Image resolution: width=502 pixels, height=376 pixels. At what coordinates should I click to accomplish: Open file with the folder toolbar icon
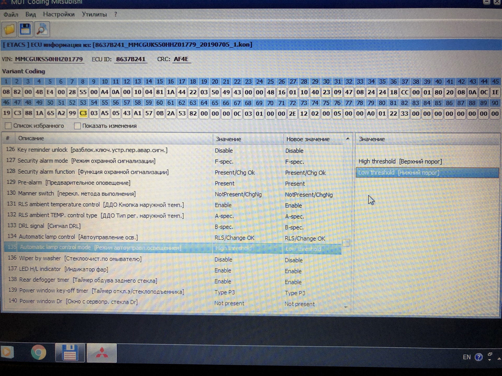[x=9, y=30]
